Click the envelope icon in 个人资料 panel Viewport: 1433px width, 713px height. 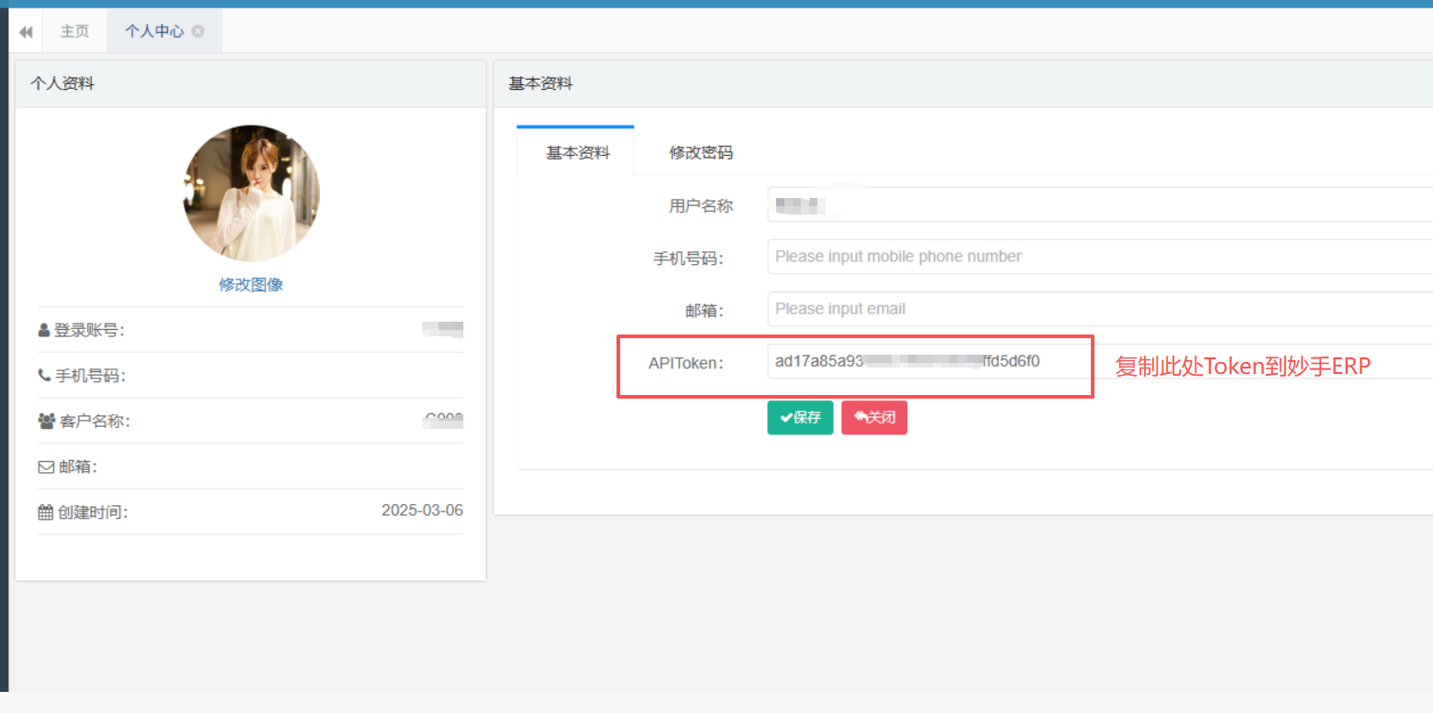click(46, 466)
